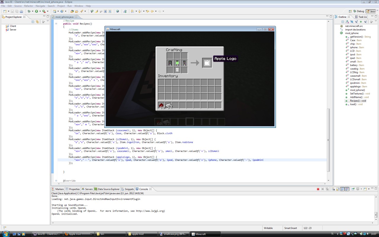Toggle Hide Non-Public Members in Outline

click(361, 22)
